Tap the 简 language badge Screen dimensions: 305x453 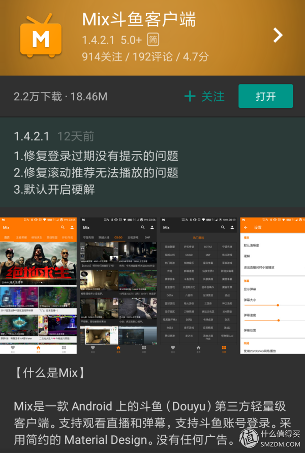coord(153,40)
